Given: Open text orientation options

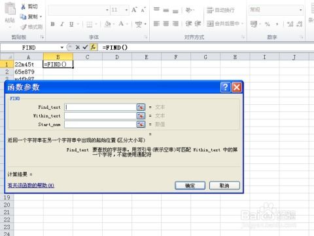Looking at the screenshot, I should tap(189, 10).
